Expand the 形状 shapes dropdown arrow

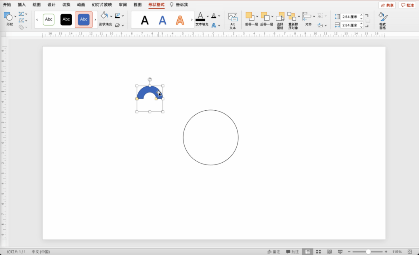click(15, 17)
